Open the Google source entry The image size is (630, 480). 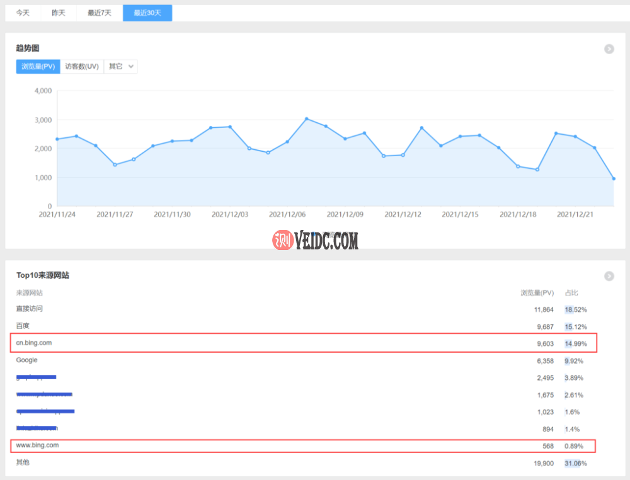click(x=26, y=360)
